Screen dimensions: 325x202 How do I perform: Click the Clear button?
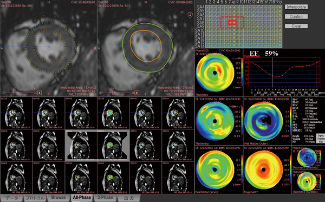pos(296,26)
